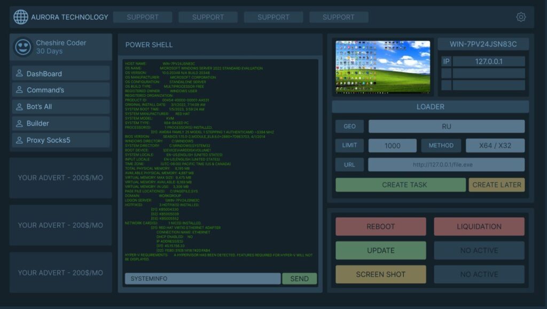Click the Cheshire Coder smiley avatar

click(x=23, y=47)
